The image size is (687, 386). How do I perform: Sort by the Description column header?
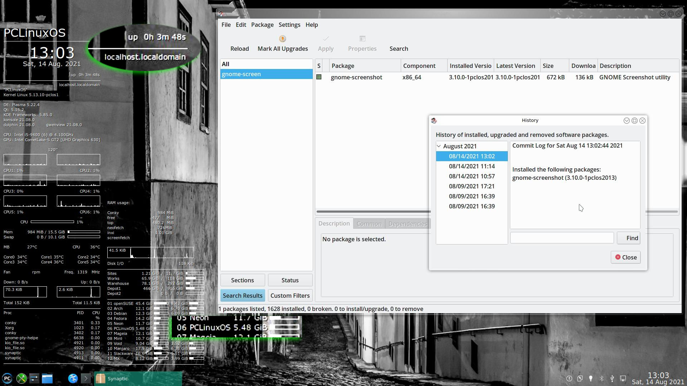coord(638,66)
